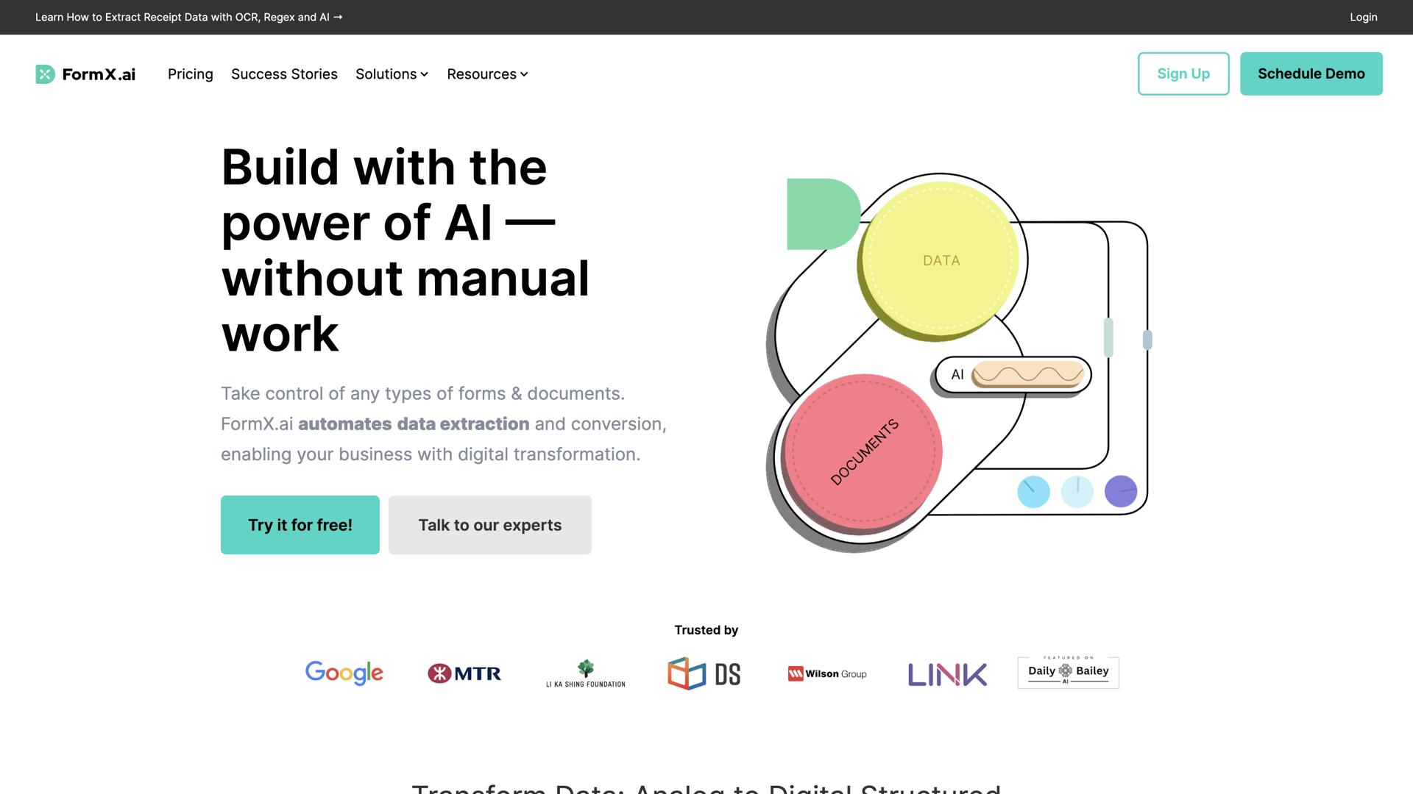Select the Google logo under Trusted by

(x=344, y=673)
